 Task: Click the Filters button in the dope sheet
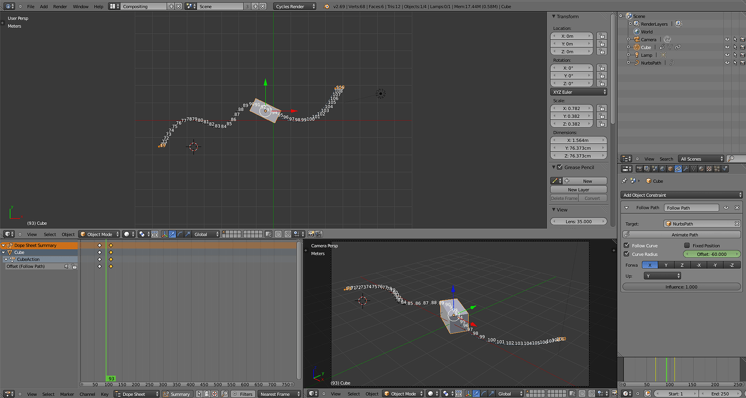click(x=243, y=394)
